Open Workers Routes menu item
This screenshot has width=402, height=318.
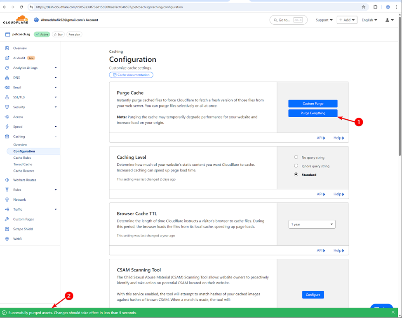click(x=25, y=180)
